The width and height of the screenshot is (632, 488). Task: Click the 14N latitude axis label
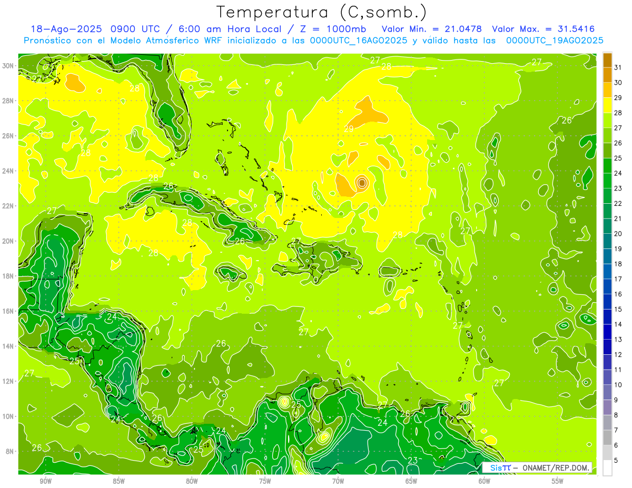tap(9, 346)
